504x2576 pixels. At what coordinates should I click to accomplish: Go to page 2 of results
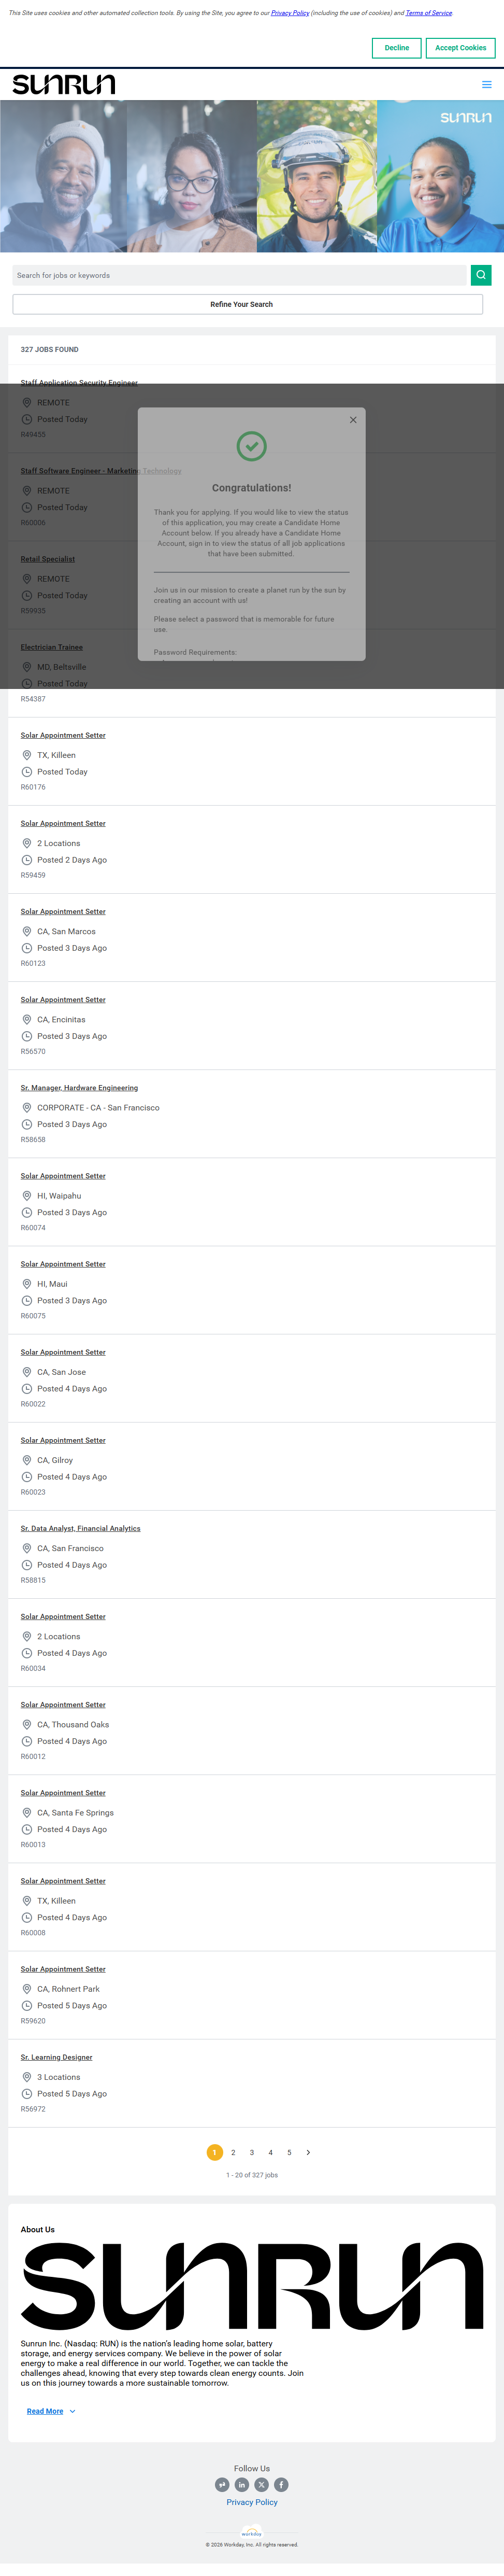(x=233, y=2152)
